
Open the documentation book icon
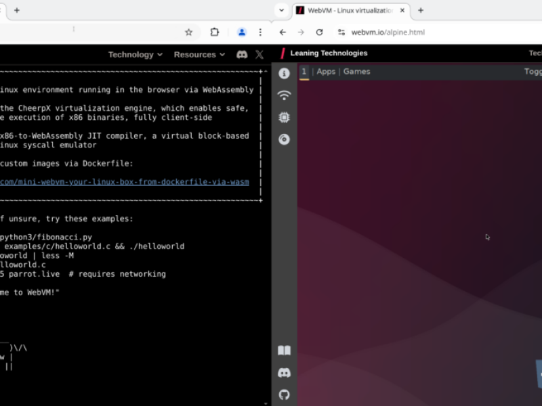click(284, 350)
